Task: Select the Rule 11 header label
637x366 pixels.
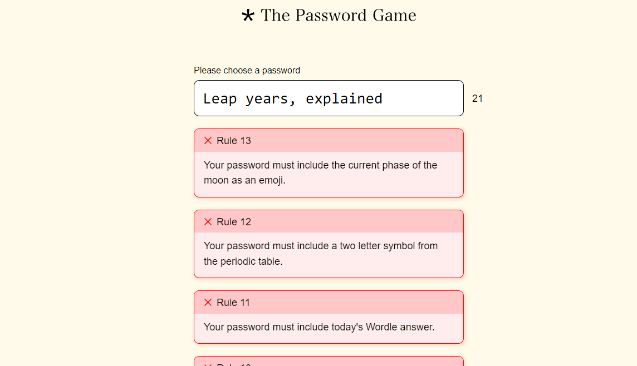Action: pos(233,303)
